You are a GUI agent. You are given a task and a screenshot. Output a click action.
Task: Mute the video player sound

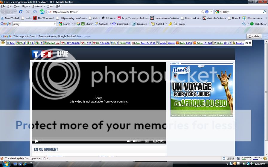pyautogui.click(x=129, y=141)
